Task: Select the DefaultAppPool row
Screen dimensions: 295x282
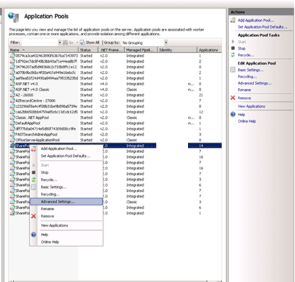Action: click(115, 123)
